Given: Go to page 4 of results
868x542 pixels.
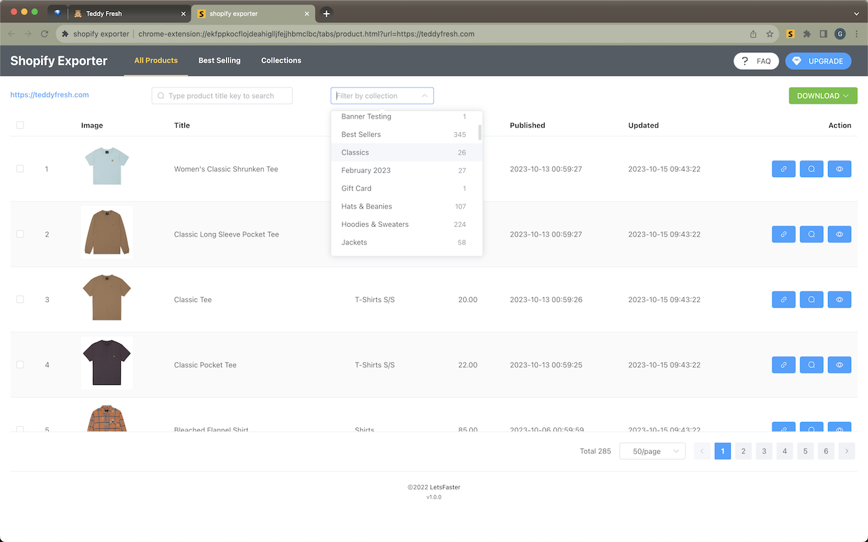Looking at the screenshot, I should (x=785, y=451).
